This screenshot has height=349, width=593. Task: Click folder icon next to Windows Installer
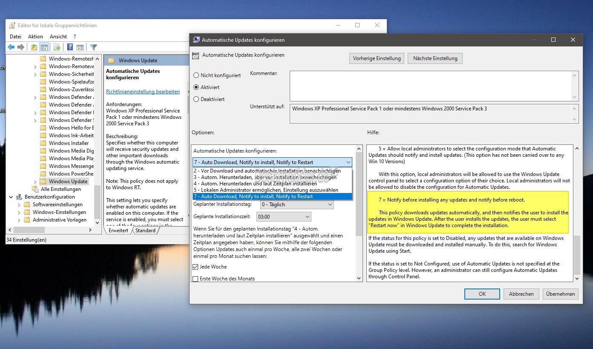[43, 143]
